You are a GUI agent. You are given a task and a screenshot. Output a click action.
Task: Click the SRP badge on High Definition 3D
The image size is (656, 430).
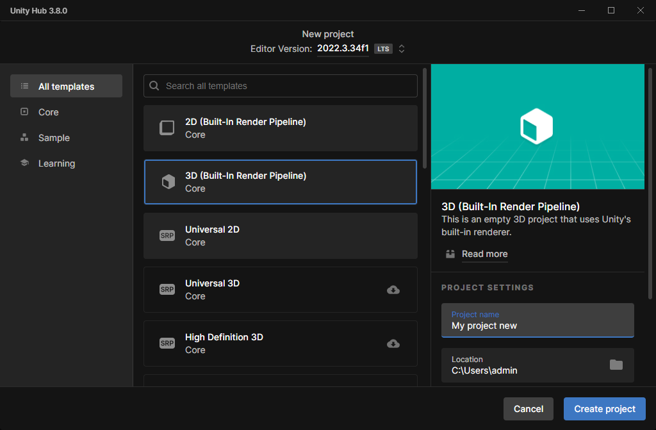pos(167,343)
